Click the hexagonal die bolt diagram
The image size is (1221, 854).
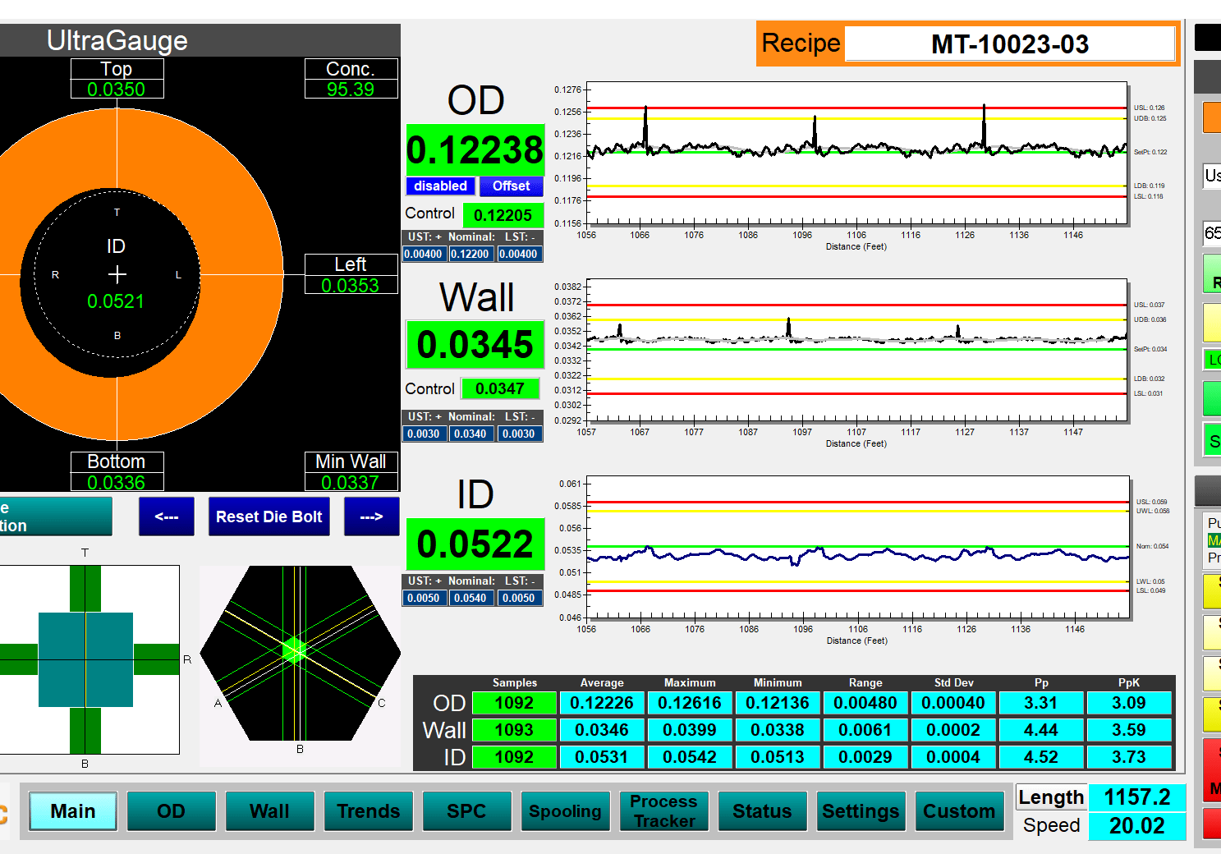[x=300, y=653]
